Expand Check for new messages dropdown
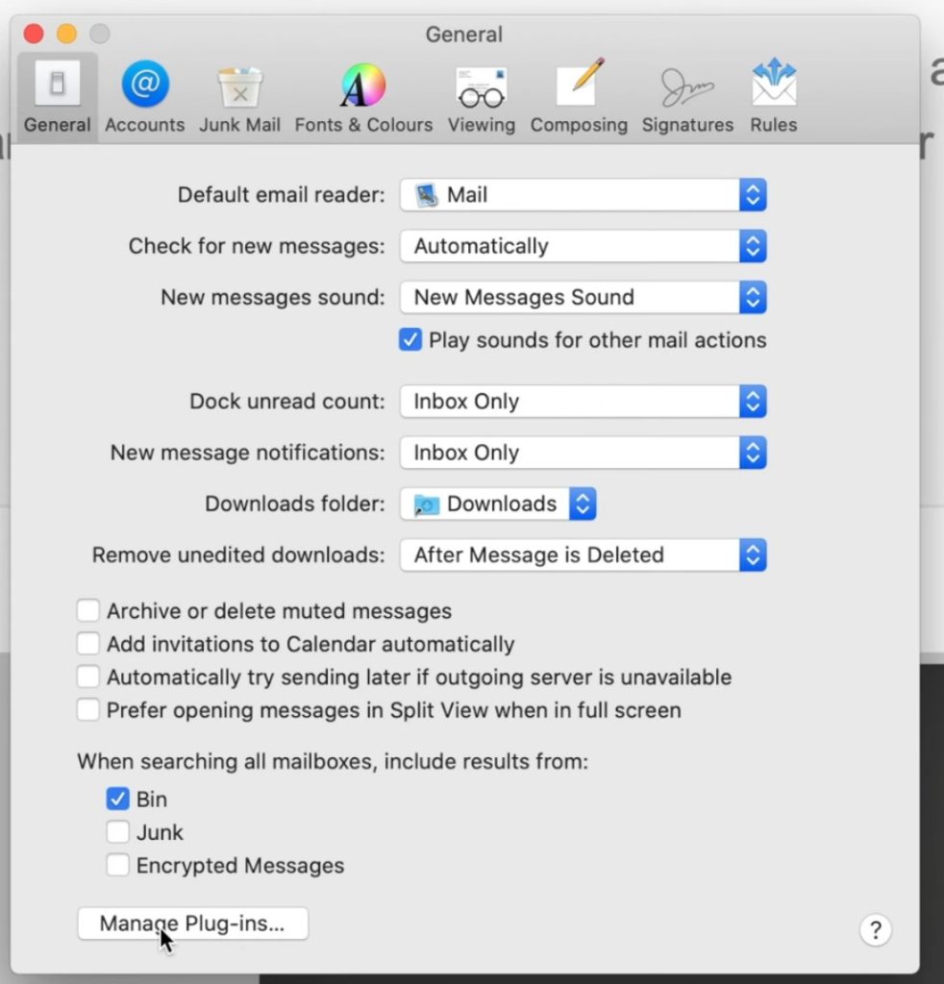 (583, 246)
